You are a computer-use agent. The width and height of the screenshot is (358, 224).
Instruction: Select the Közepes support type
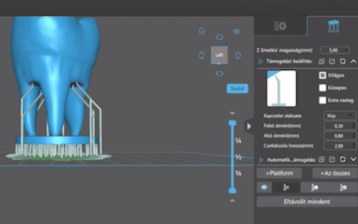point(323,88)
